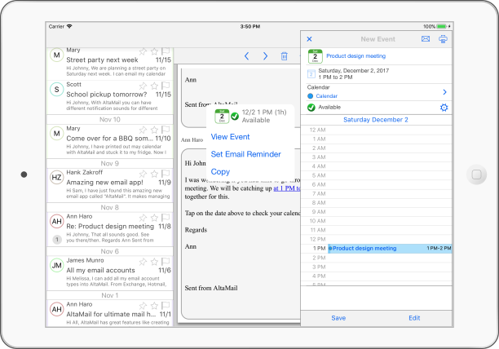Open Street party next week email
499x349 pixels.
[110, 64]
